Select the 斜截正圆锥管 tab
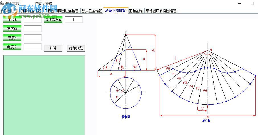This screenshot has width=258, height=135. click(116, 11)
